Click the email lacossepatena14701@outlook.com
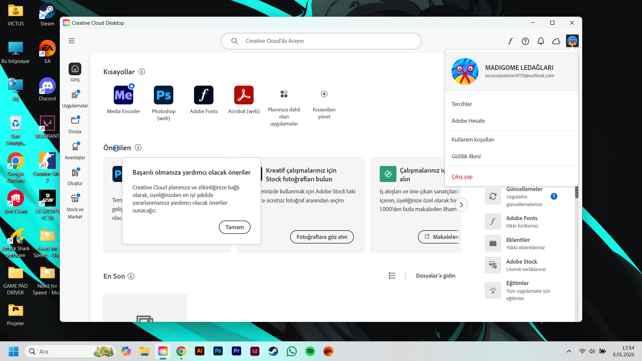 click(x=520, y=76)
